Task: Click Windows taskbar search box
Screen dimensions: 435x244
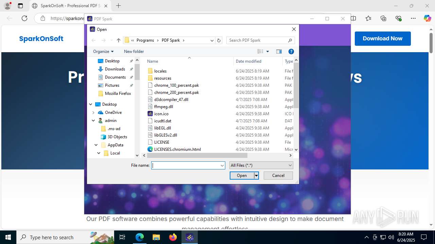Action: [x=66, y=237]
